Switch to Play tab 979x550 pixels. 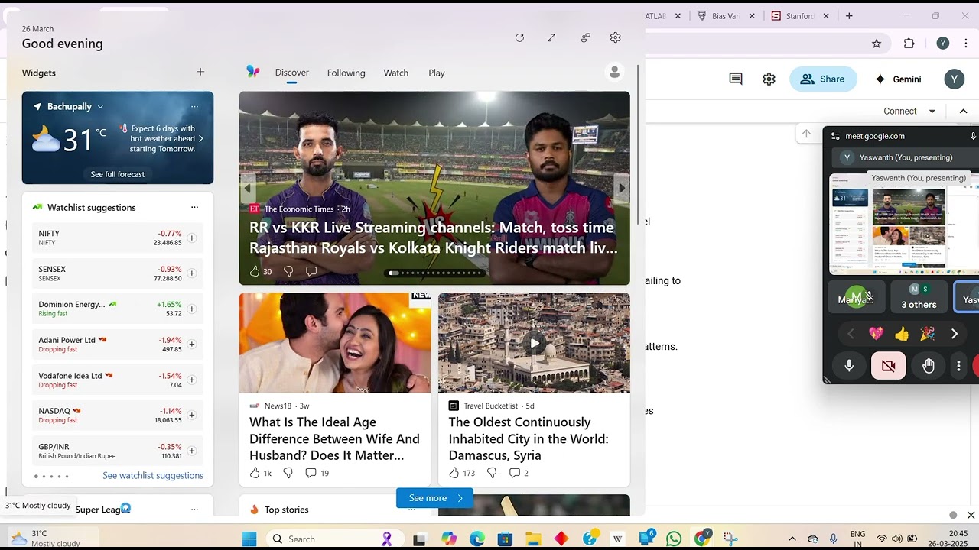pos(437,73)
